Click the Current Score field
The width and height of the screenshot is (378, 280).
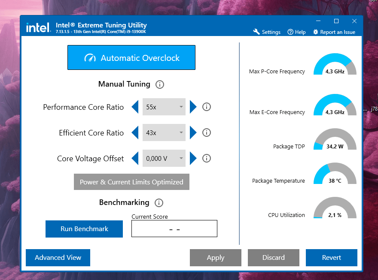point(174,229)
